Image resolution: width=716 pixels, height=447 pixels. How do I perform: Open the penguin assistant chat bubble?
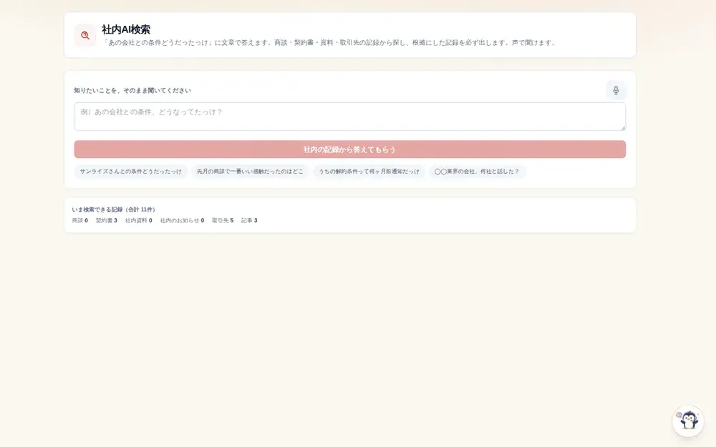(x=687, y=421)
